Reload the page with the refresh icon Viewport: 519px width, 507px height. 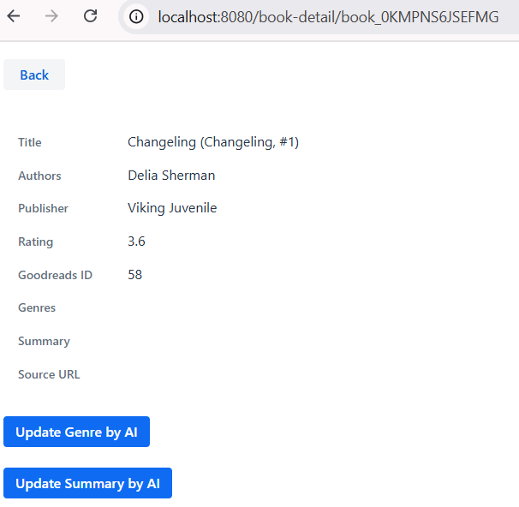90,16
